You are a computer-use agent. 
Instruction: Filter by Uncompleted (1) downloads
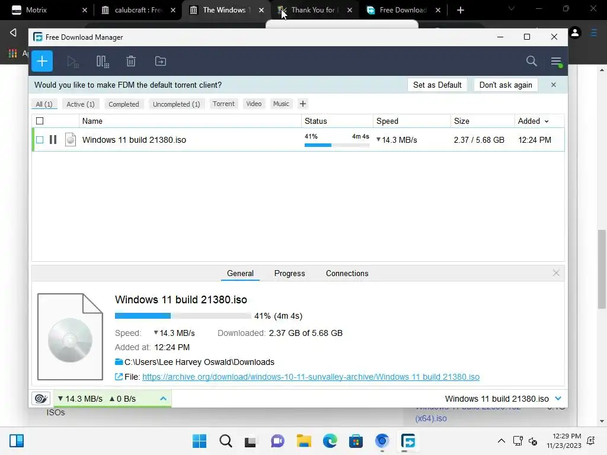[176, 104]
